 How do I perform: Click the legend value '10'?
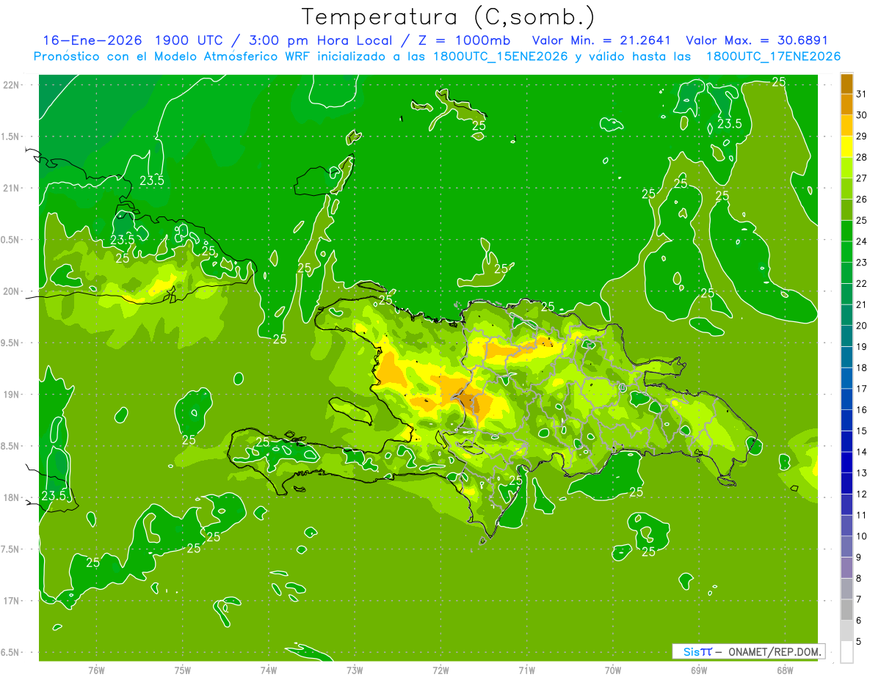coord(861,536)
